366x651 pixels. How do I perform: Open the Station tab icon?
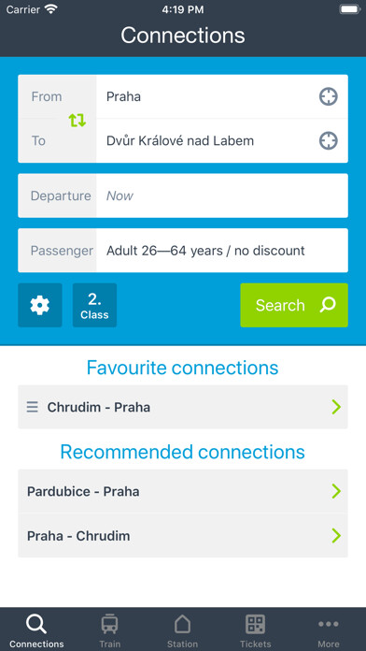[182, 624]
